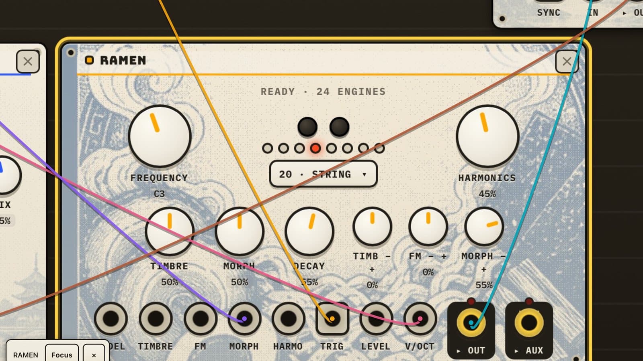Click the Focus button in RAMEN popup
The image size is (643, 361).
(62, 355)
